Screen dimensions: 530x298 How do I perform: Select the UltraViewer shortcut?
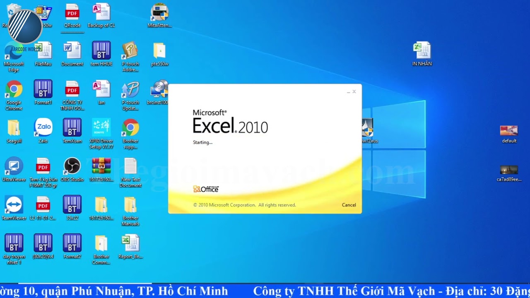[14, 170]
